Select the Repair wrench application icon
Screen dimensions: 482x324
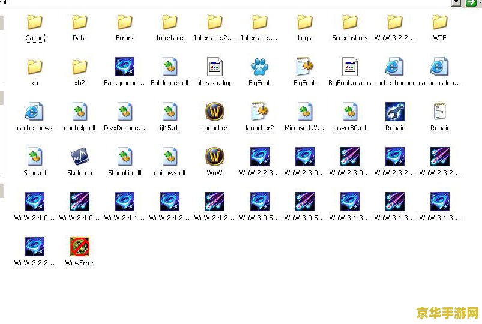[x=395, y=111]
